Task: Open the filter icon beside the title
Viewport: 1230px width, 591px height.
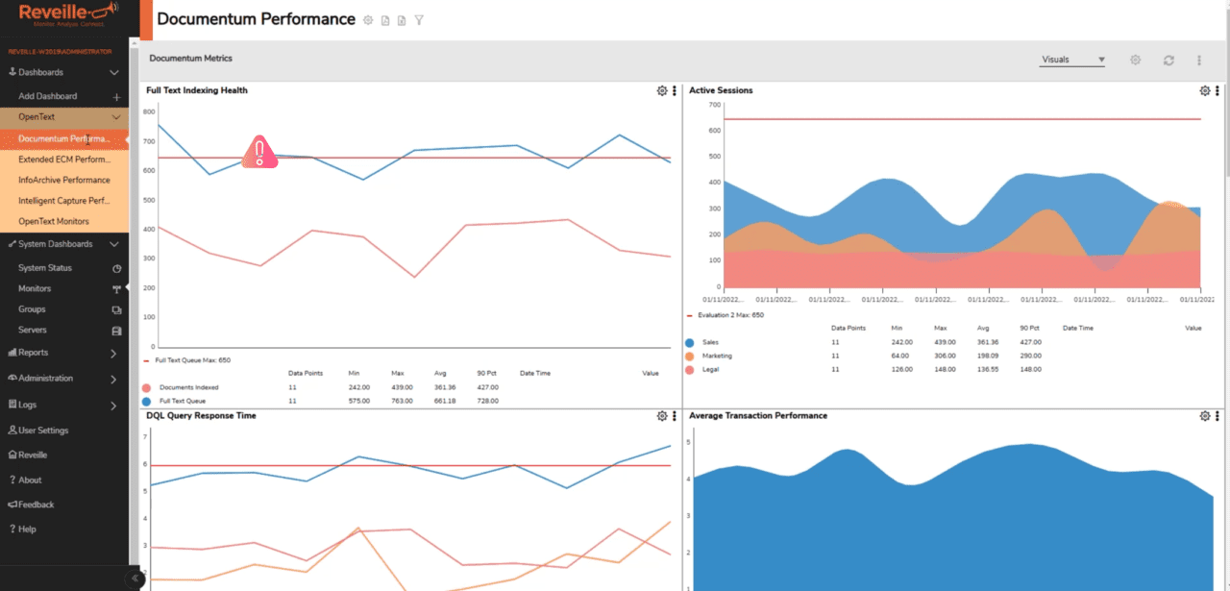Action: 418,19
